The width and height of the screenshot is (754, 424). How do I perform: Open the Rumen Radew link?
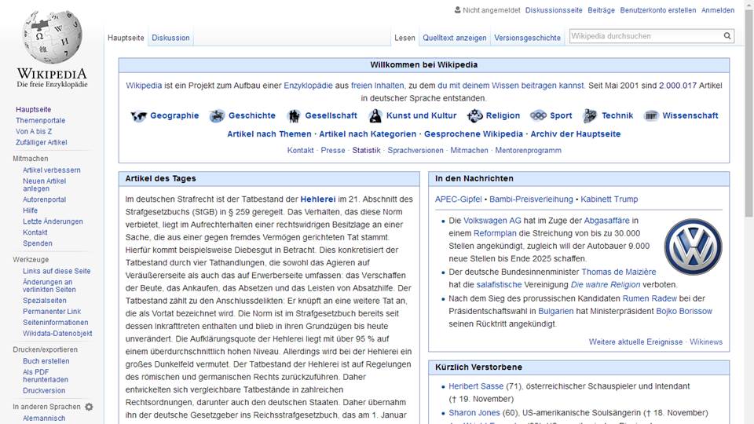coord(650,298)
